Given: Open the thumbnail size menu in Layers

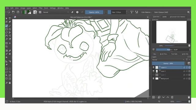Looking at the screenshot, I should coord(189,63).
